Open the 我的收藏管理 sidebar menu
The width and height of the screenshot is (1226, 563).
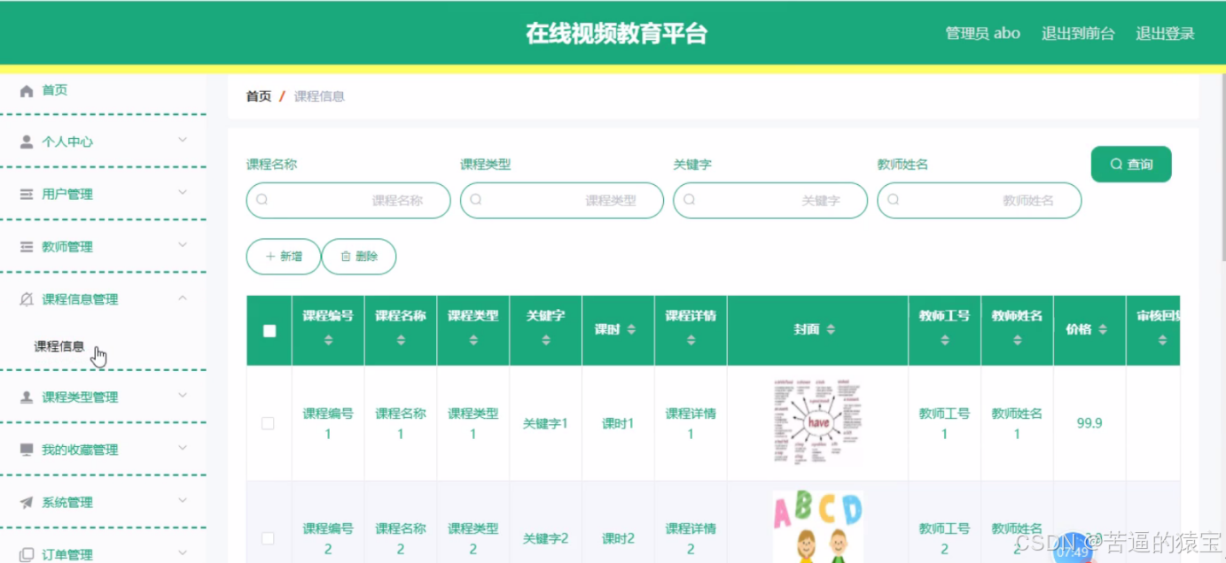(x=103, y=450)
